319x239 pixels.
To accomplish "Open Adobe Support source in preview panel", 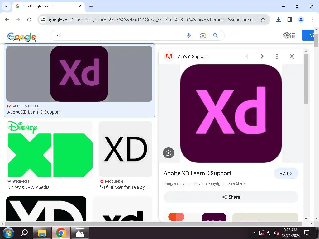I will pos(193,56).
